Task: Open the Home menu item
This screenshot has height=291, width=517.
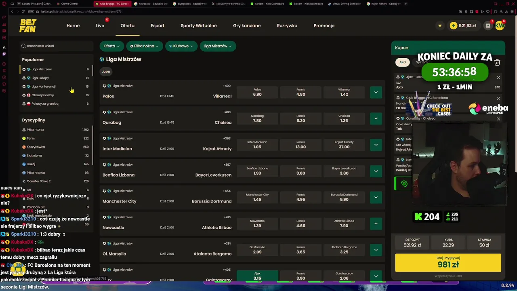Action: [73, 25]
